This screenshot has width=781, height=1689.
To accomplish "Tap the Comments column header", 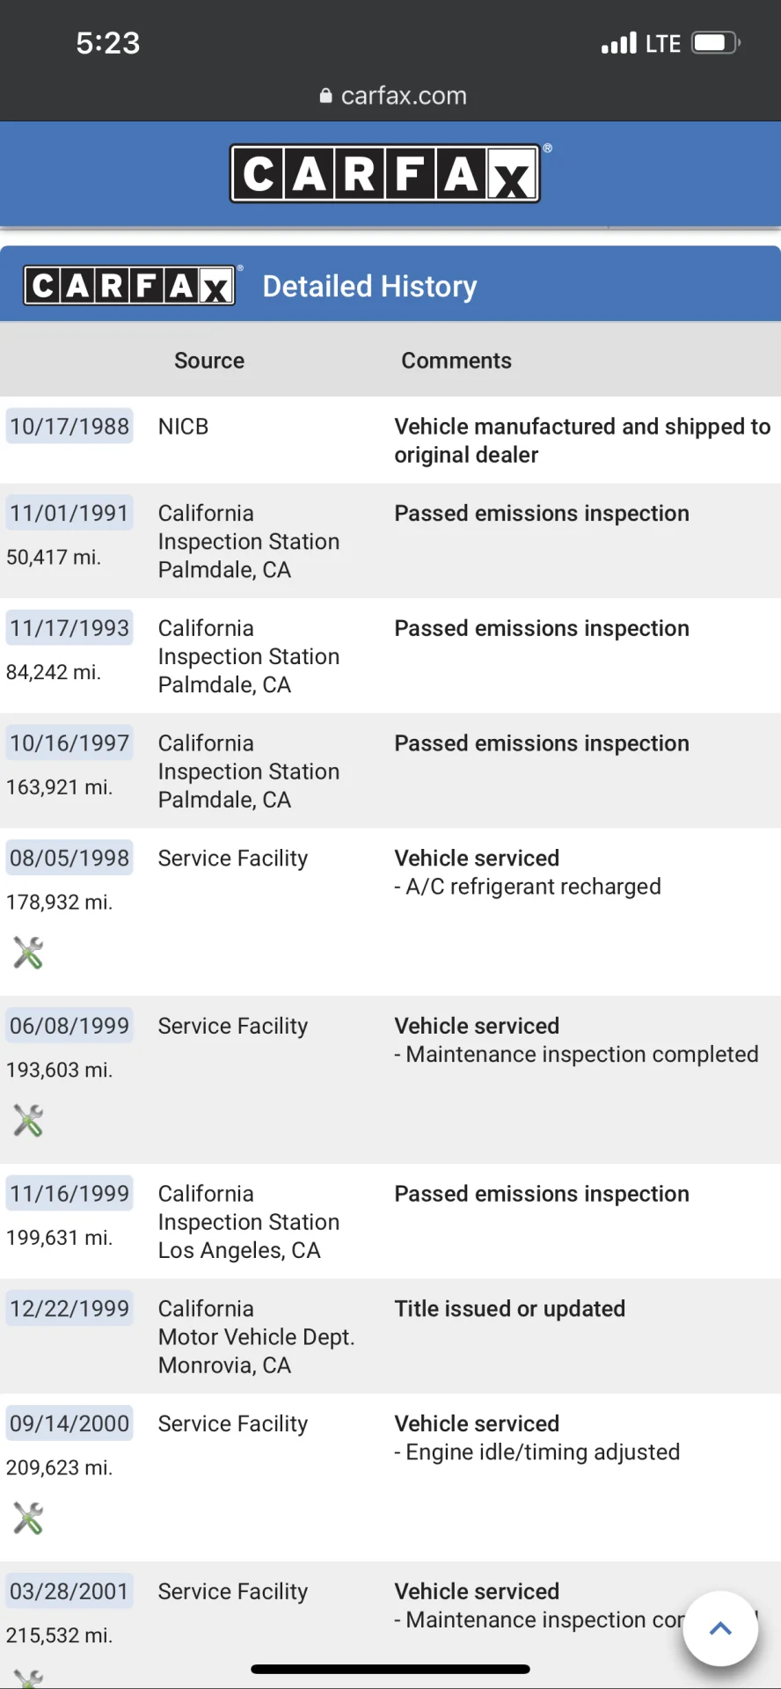I will click(x=456, y=361).
